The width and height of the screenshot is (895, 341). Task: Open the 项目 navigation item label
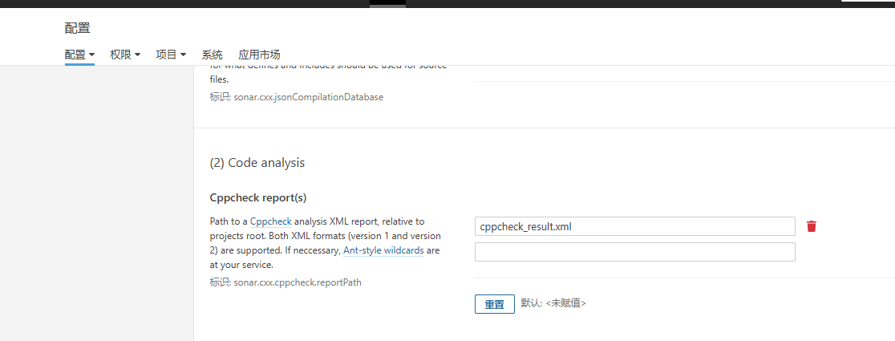166,55
